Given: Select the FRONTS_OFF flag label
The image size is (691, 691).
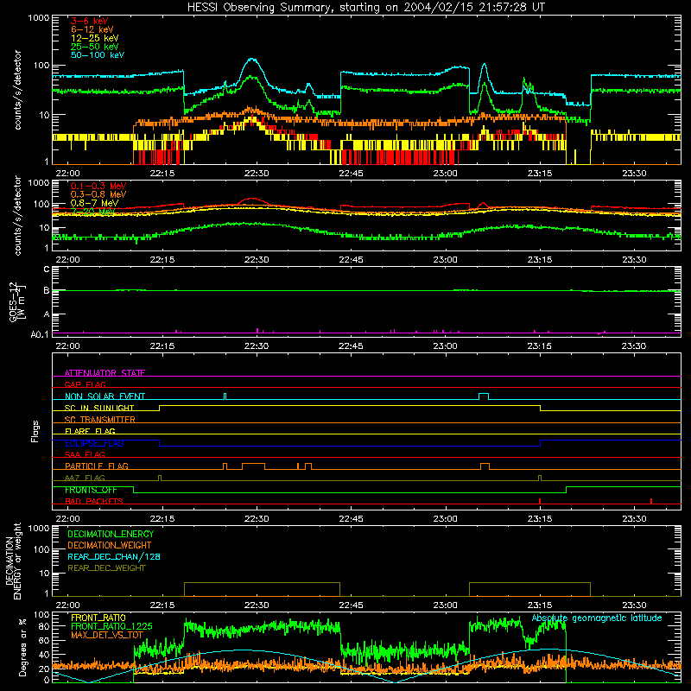Looking at the screenshot, I should 91,490.
